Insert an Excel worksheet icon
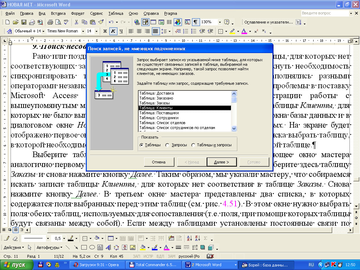 tap(161, 22)
